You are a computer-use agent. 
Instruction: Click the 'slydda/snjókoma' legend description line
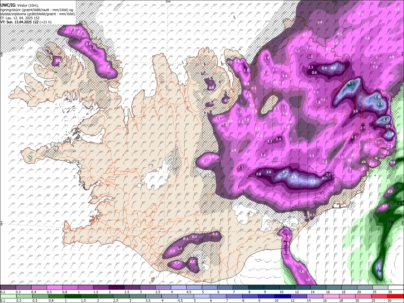(x=38, y=14)
